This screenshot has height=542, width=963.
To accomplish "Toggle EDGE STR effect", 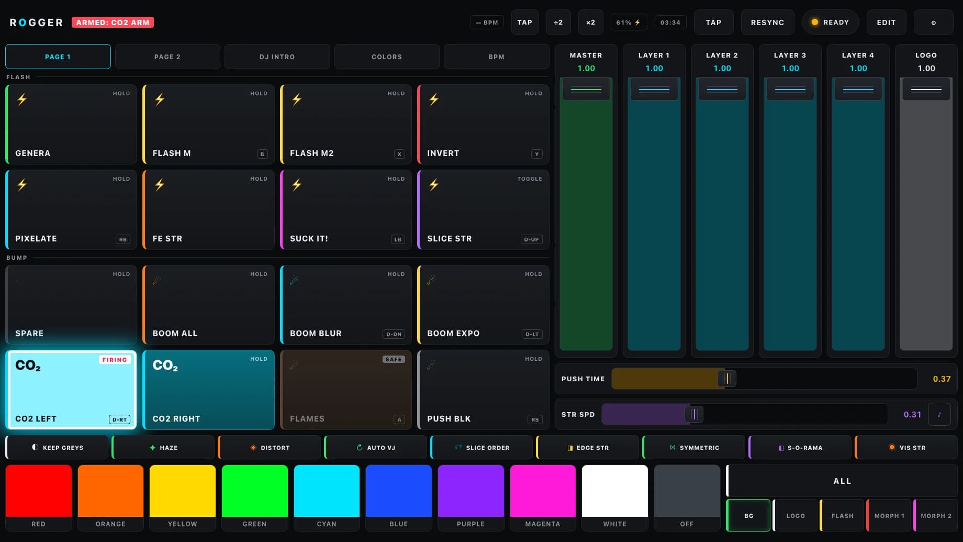I will [x=588, y=447].
